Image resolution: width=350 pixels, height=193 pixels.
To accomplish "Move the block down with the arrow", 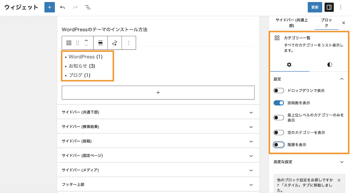I will [86, 45].
